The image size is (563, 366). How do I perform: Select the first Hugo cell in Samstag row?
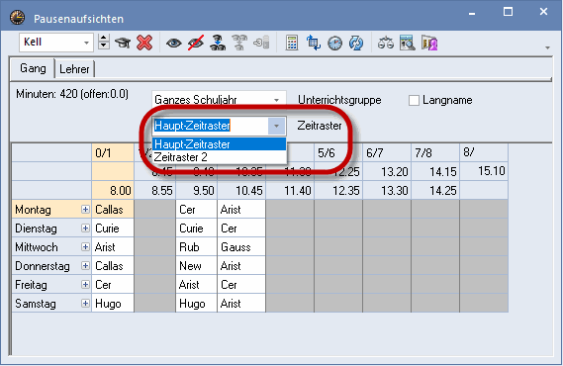pyautogui.click(x=113, y=304)
